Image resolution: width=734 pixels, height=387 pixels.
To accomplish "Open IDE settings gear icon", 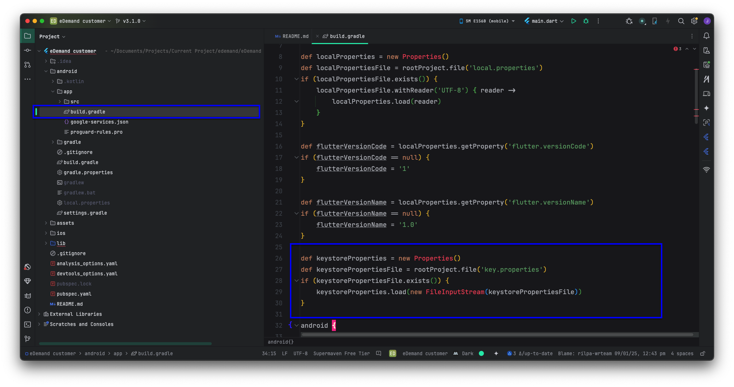I will point(694,21).
